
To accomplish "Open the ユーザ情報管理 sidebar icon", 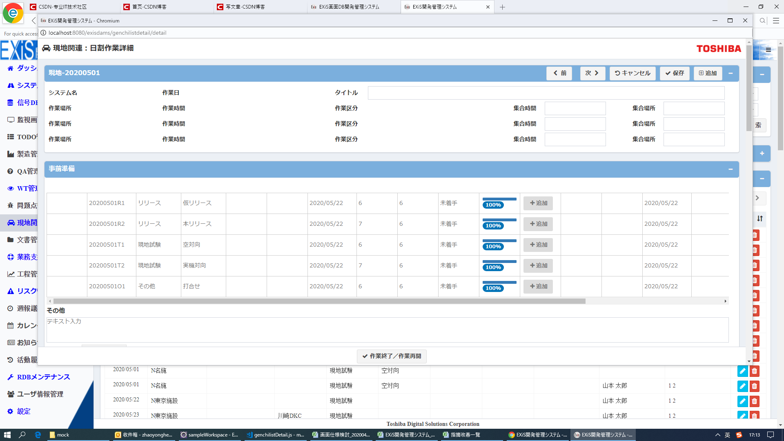I will 10,394.
